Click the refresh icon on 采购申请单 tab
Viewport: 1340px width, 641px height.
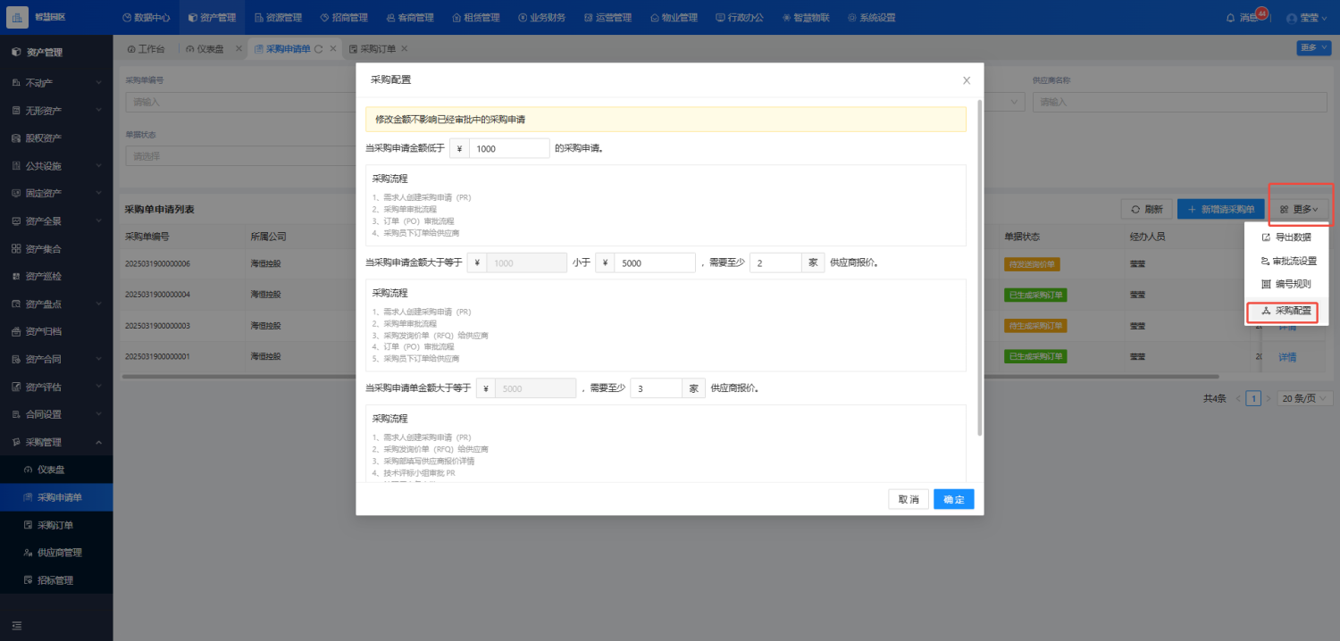coord(319,49)
